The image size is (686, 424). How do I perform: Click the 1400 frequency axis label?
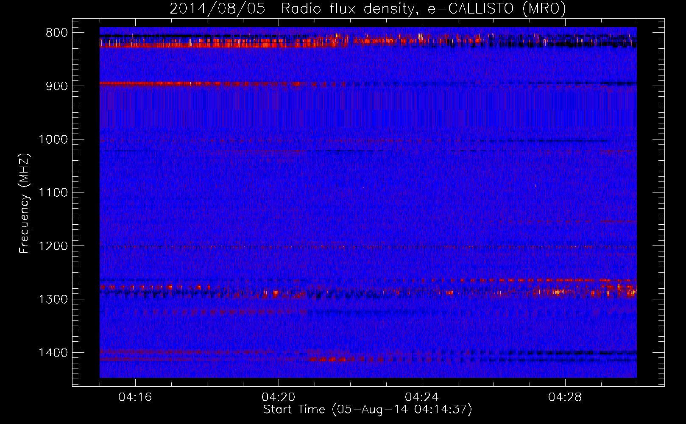(53, 353)
